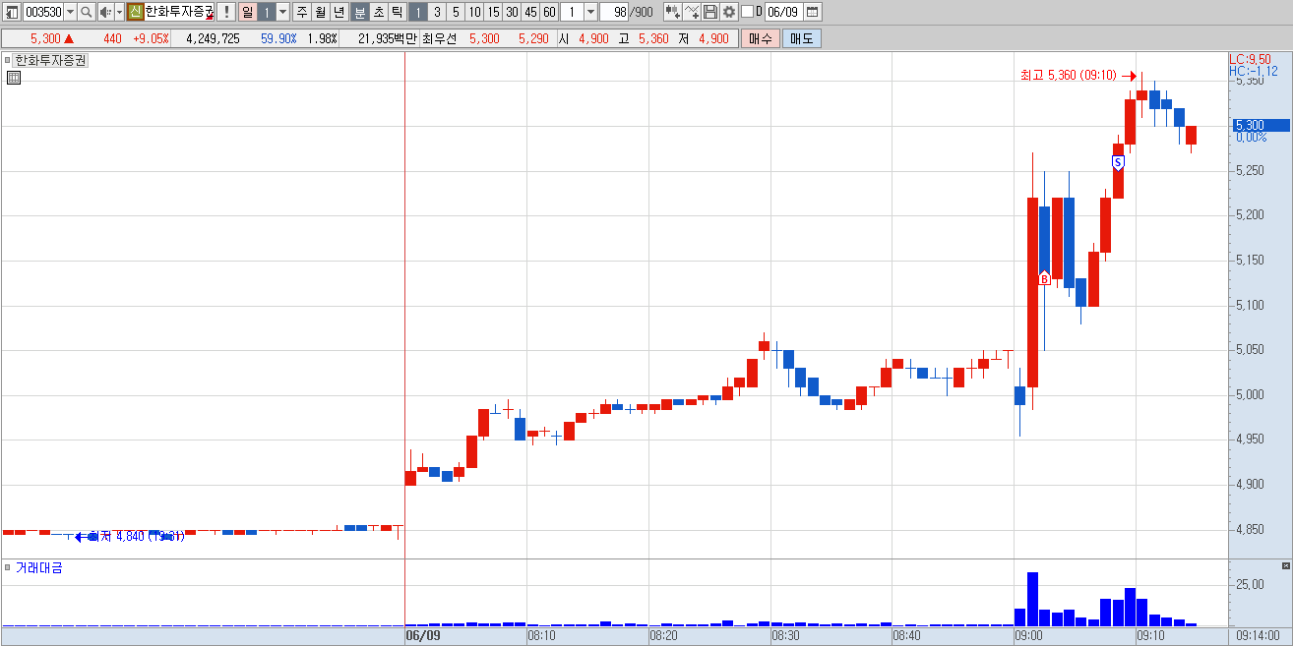Screen dimensions: 1293x646
Task: Select the 월 (monthly) period tab
Action: coord(320,12)
